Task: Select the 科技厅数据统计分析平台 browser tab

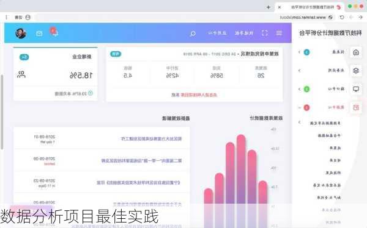Action: click(x=309, y=7)
